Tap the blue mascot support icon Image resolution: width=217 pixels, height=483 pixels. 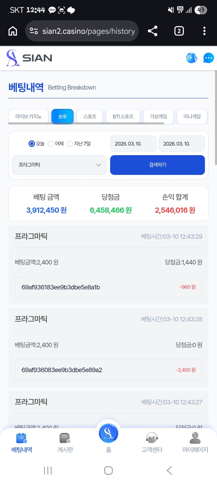(192, 58)
